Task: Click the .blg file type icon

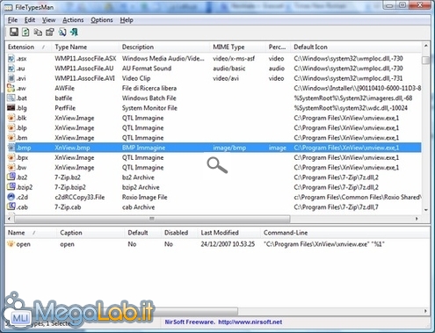Action: (11, 108)
